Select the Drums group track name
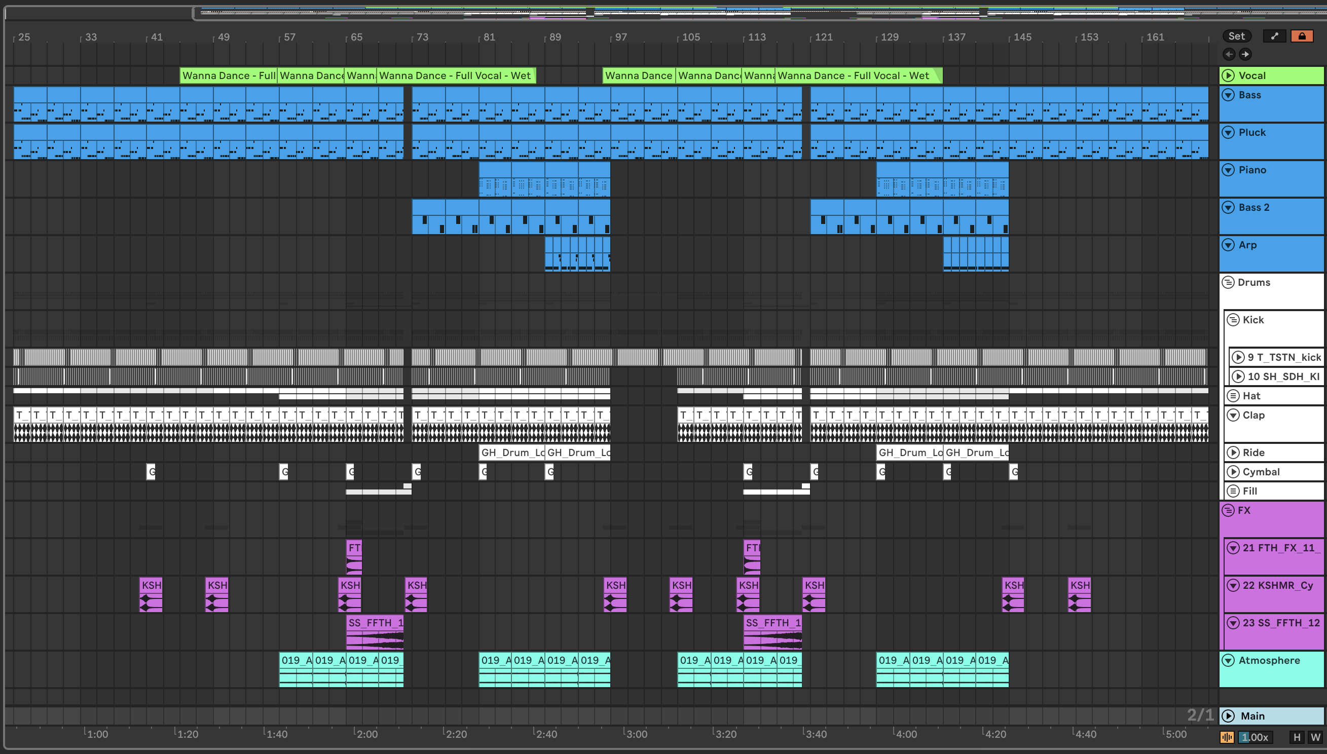 coord(1254,282)
